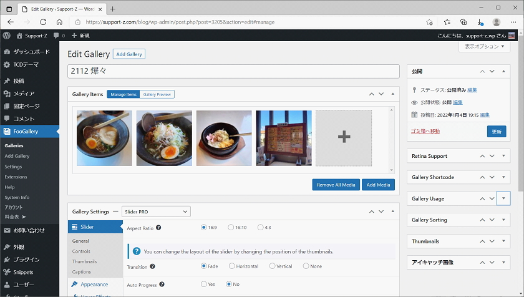Click the Auto Progress help icon
This screenshot has width=524, height=297.
pyautogui.click(x=162, y=285)
